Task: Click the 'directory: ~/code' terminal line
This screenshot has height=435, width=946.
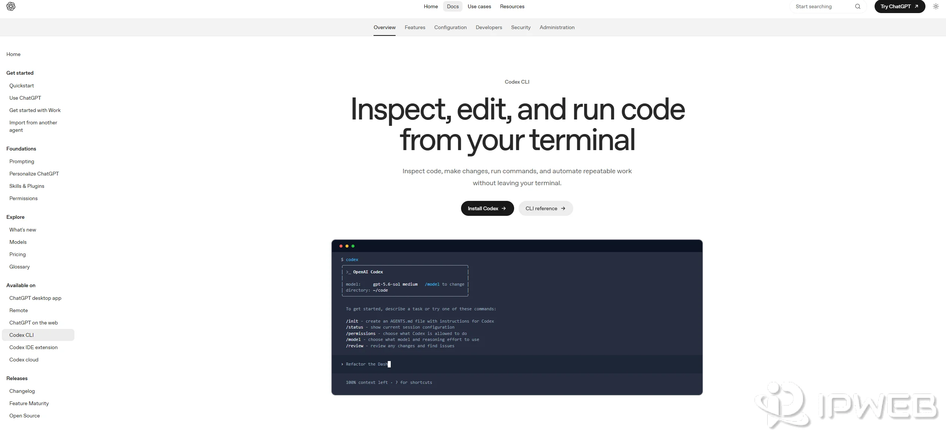Action: coord(367,290)
